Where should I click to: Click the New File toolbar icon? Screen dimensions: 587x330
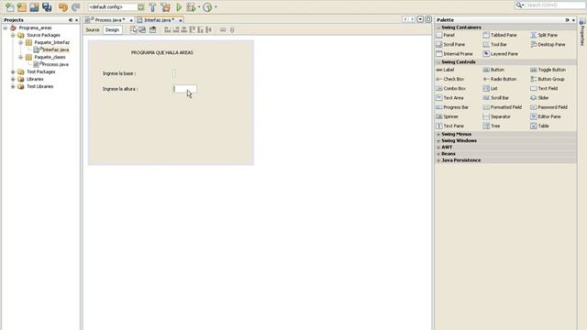[10, 6]
